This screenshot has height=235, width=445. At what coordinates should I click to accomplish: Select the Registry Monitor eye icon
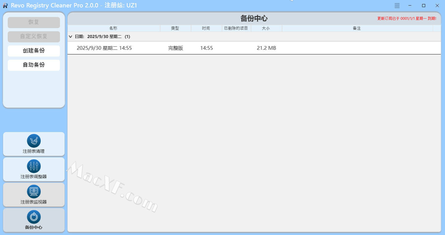[x=34, y=192]
